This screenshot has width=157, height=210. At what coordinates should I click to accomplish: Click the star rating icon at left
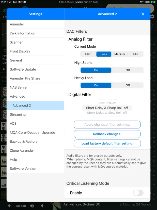(5, 50)
